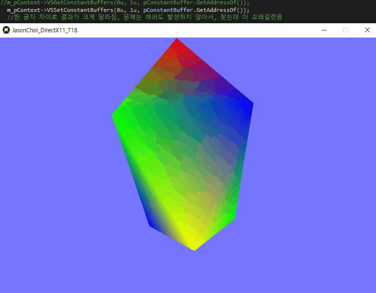Image resolution: width=376 pixels, height=293 pixels.
Task: Click the Korean green comment line
Action: pyautogui.click(x=145, y=17)
